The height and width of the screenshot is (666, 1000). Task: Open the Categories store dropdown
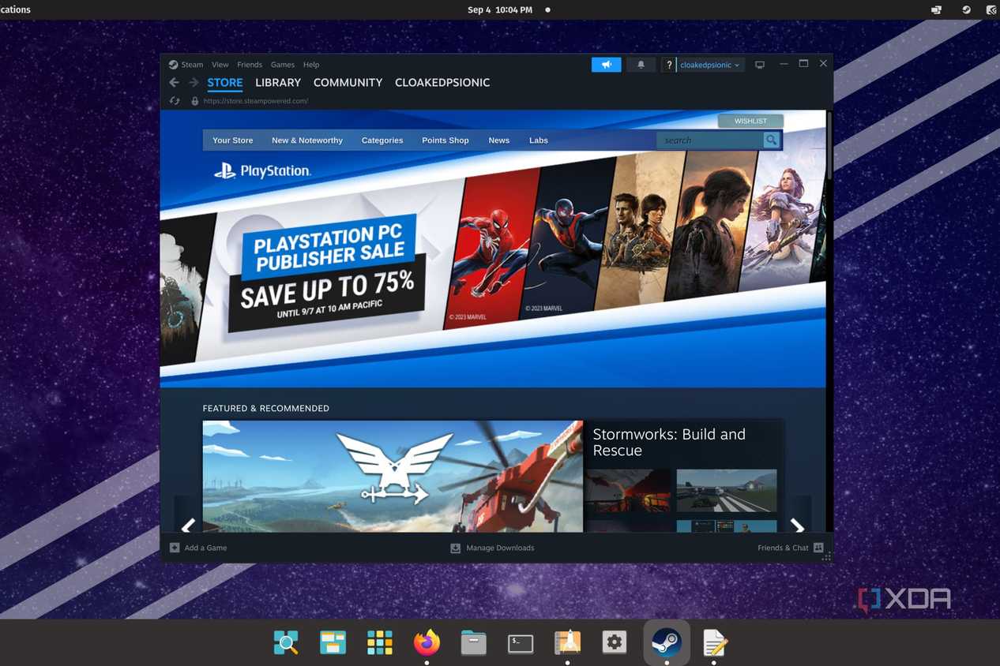[382, 140]
